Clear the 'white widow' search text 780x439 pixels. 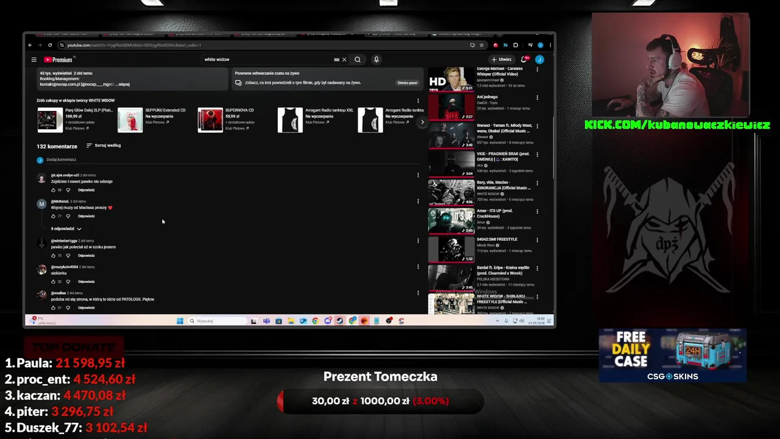click(x=344, y=60)
